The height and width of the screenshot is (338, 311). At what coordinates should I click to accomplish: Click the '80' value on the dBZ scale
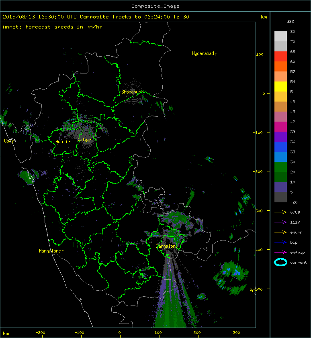click(x=293, y=31)
